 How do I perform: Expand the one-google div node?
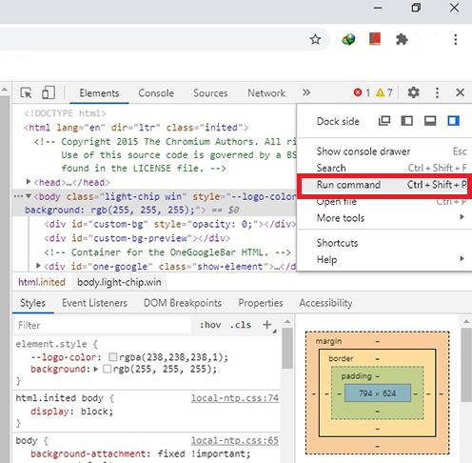coord(38,266)
